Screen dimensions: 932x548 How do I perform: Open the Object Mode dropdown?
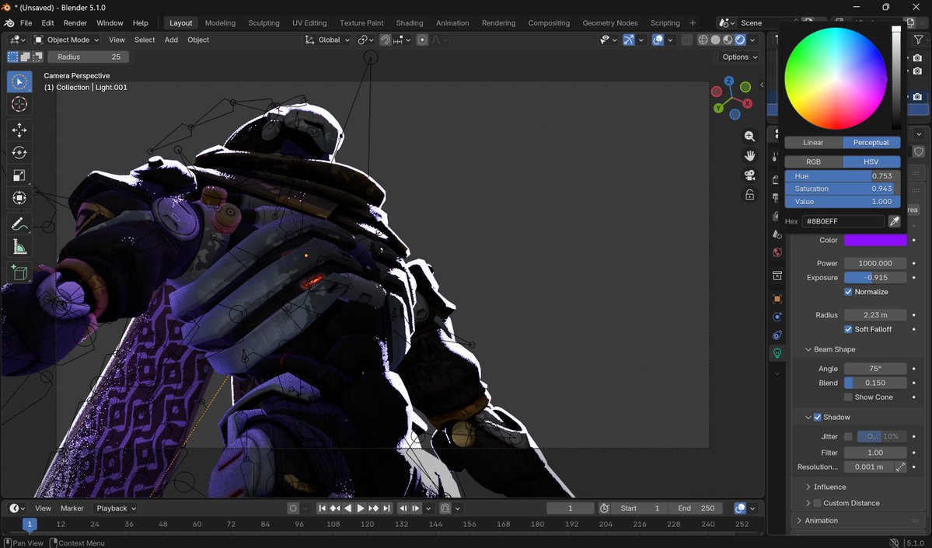(66, 40)
